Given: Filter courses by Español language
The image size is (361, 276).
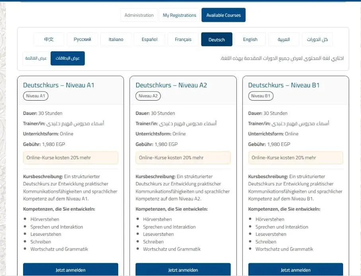Looking at the screenshot, I should [x=150, y=39].
